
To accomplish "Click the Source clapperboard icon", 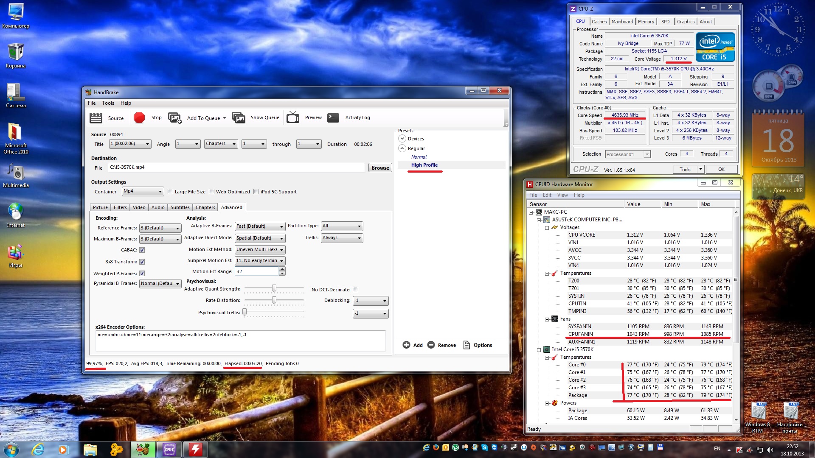I will 96,117.
